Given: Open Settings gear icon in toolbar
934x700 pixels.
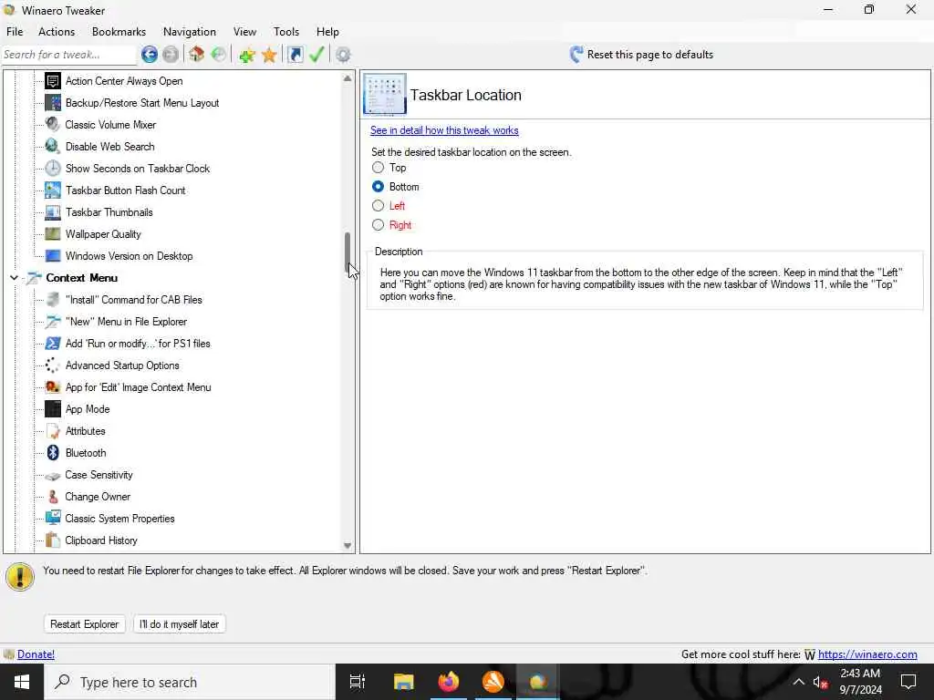Looking at the screenshot, I should (343, 55).
